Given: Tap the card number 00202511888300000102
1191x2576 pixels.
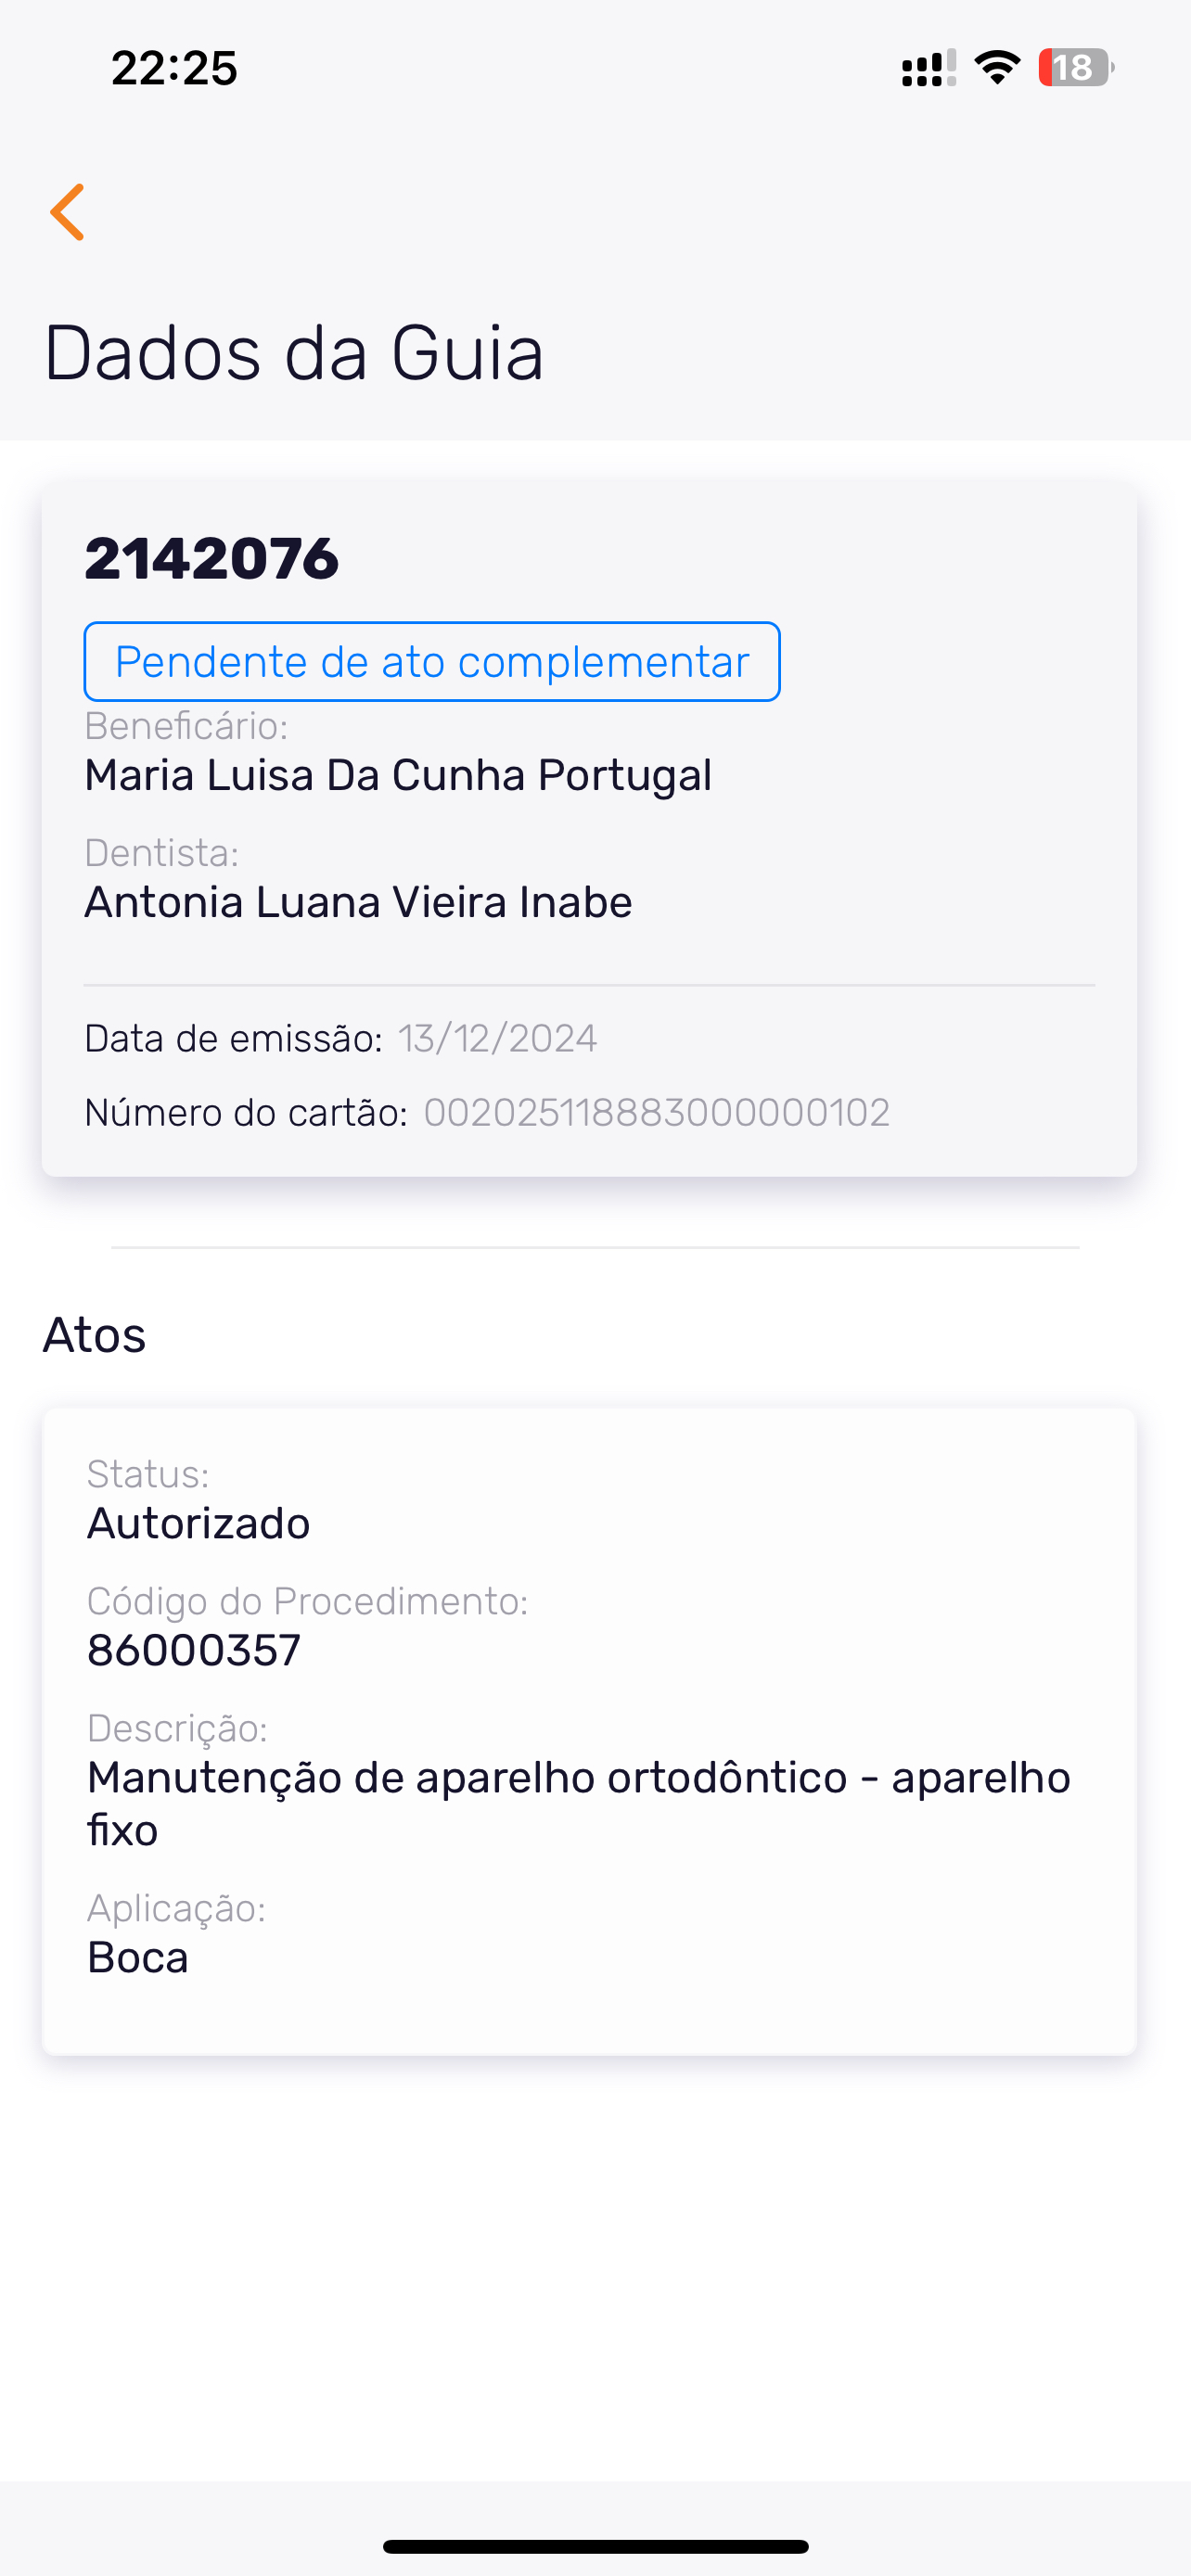Looking at the screenshot, I should [x=657, y=1113].
